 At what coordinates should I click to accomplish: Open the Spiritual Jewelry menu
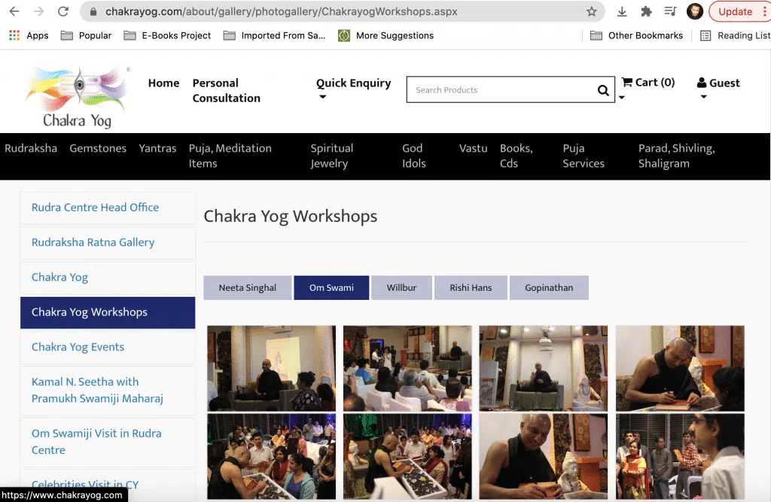click(332, 156)
